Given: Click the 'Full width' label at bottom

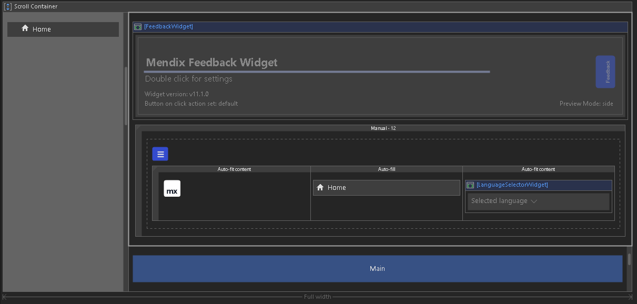Looking at the screenshot, I should point(318,297).
